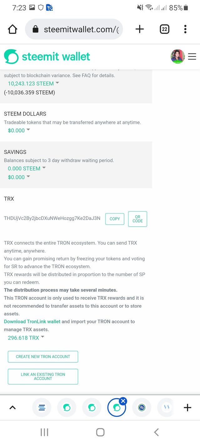Image resolution: width=200 pixels, height=445 pixels.
Task: Copy the TRX address with COPY button
Action: (115, 219)
